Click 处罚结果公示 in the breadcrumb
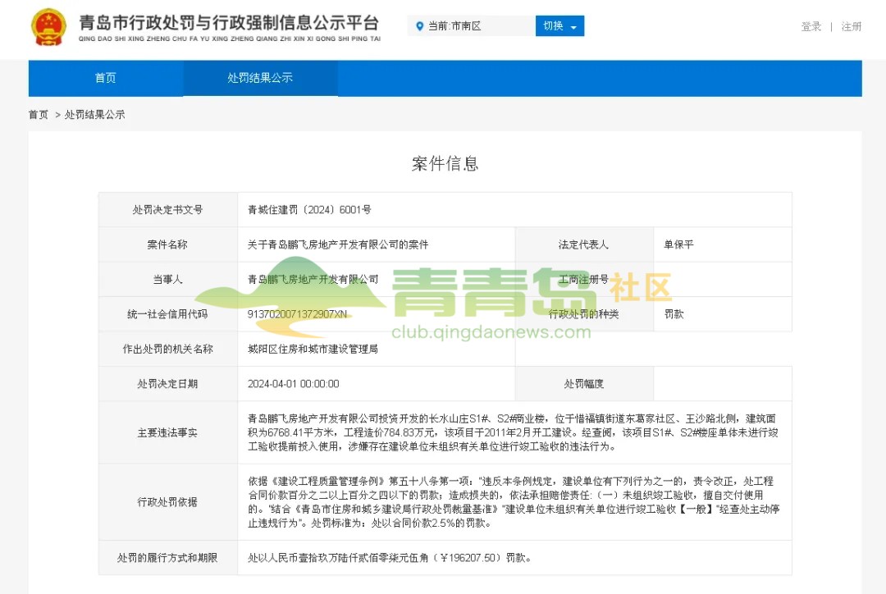The width and height of the screenshot is (886, 594). (x=95, y=115)
